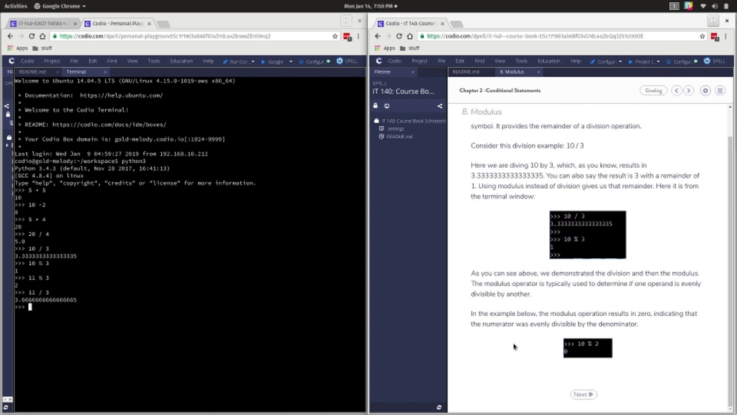Go back in left Chrome window
The height and width of the screenshot is (415, 737).
click(x=10, y=36)
